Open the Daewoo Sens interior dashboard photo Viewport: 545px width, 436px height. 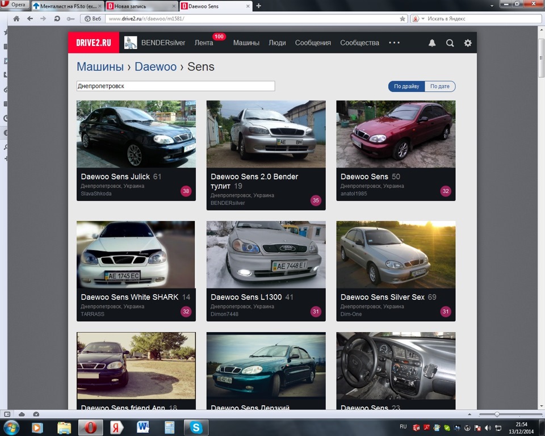396,366
